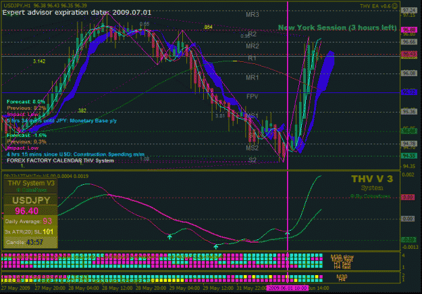Click the JPY: Monetary Base y/y countdown line
The height and width of the screenshot is (294, 422).
pyautogui.click(x=61, y=121)
